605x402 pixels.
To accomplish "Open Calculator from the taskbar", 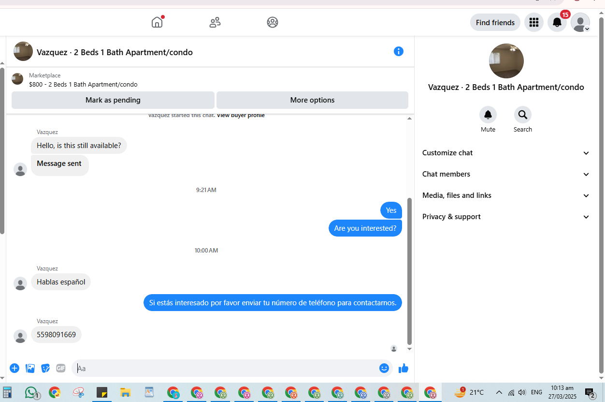I will point(7,392).
